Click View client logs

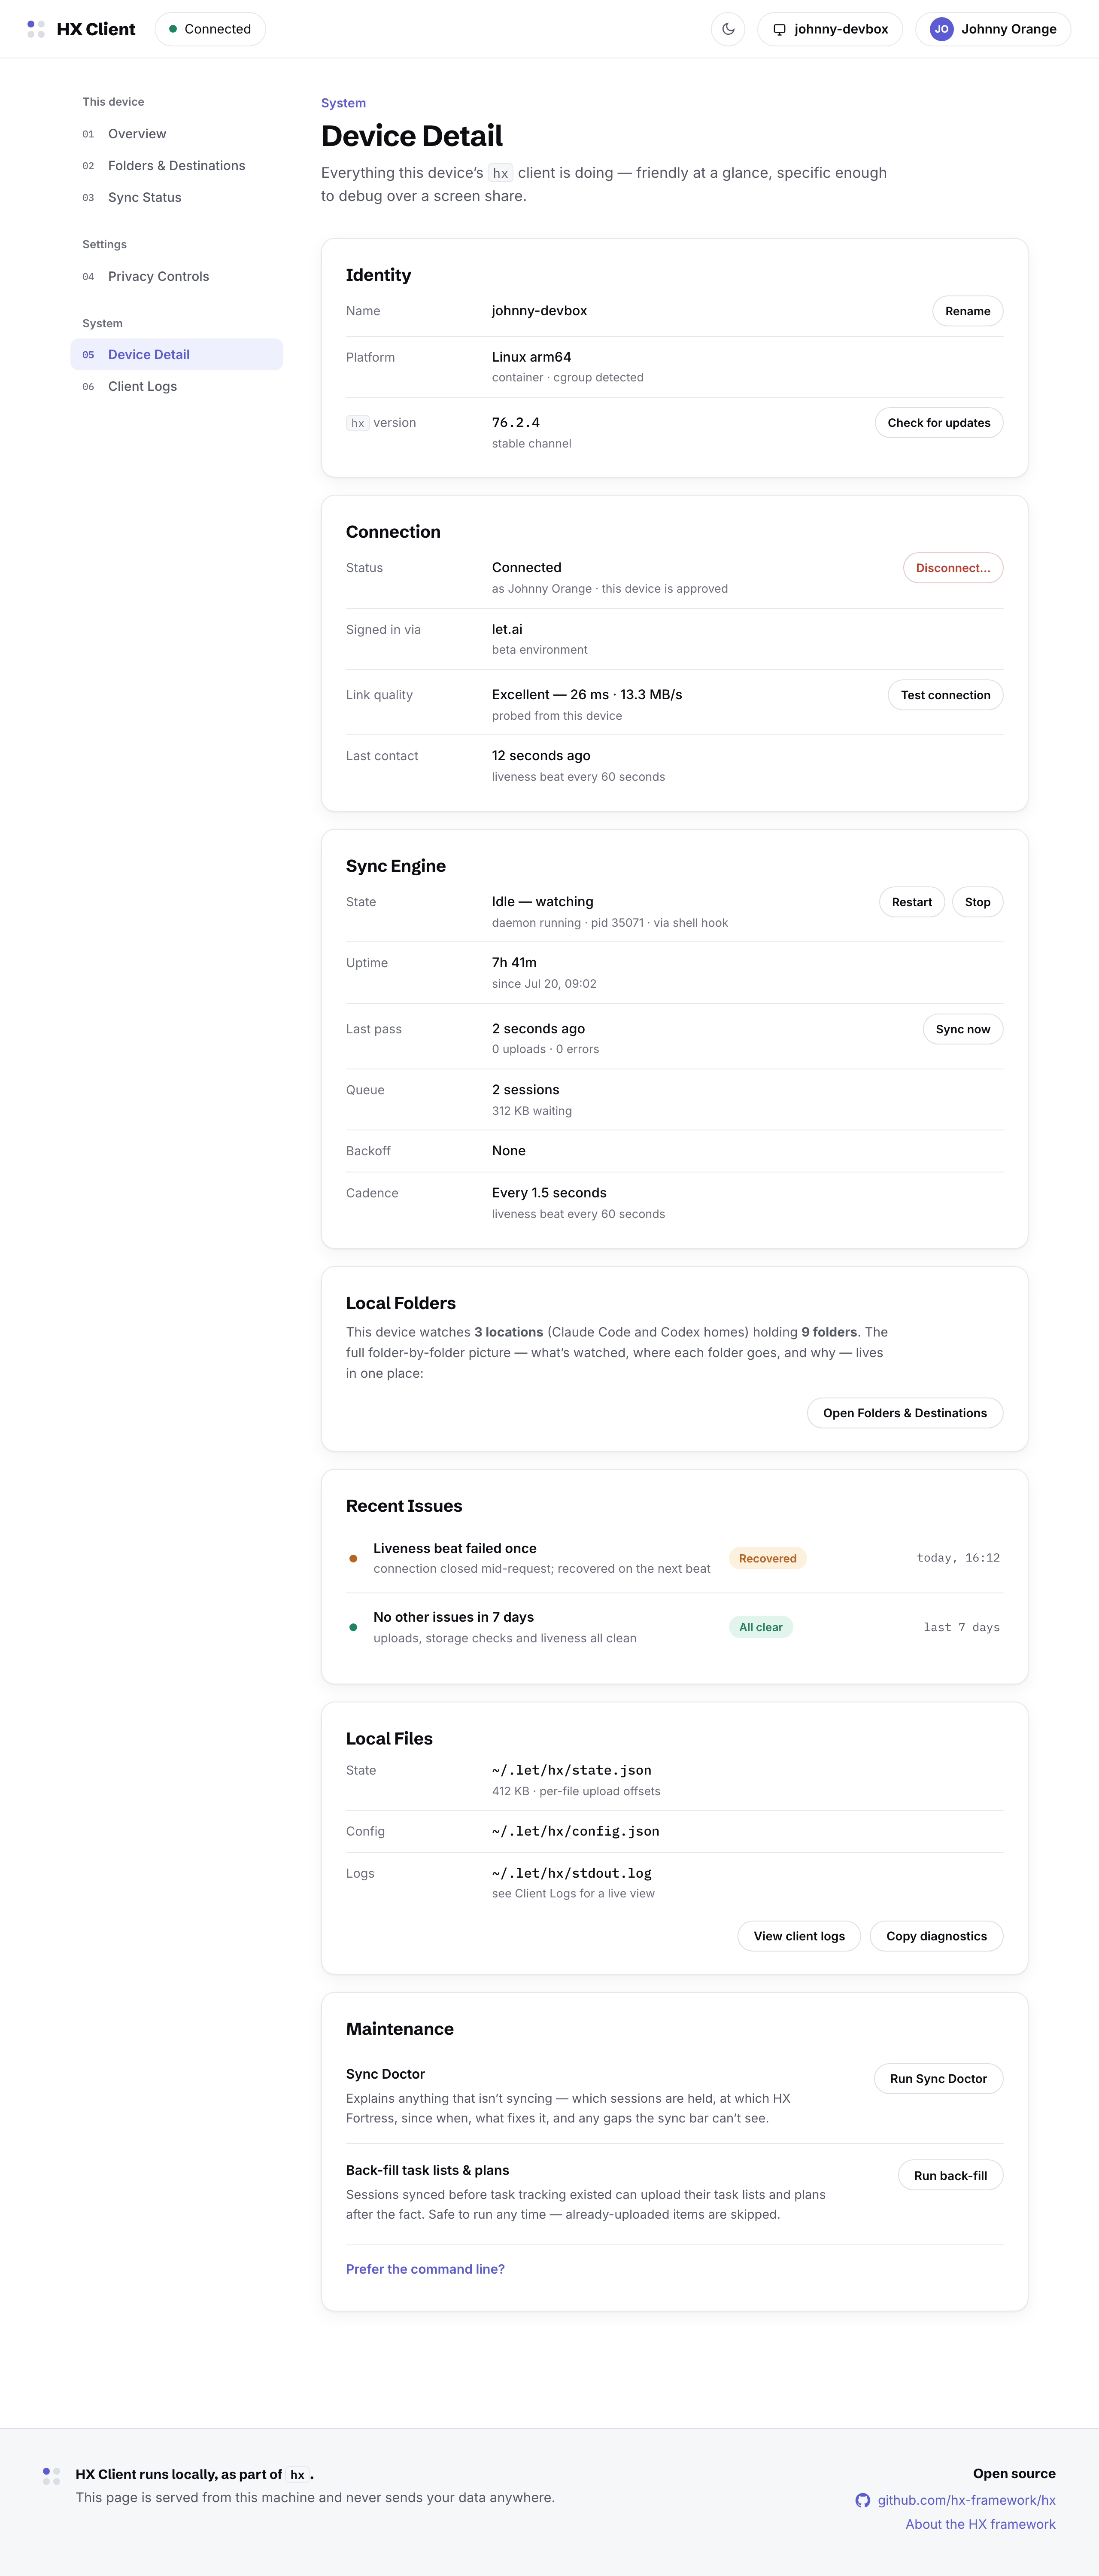tap(799, 1936)
